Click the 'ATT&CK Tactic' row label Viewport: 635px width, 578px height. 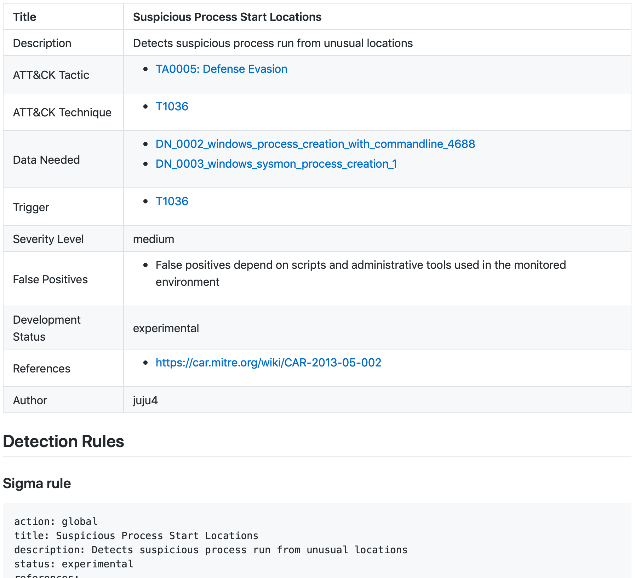[51, 75]
